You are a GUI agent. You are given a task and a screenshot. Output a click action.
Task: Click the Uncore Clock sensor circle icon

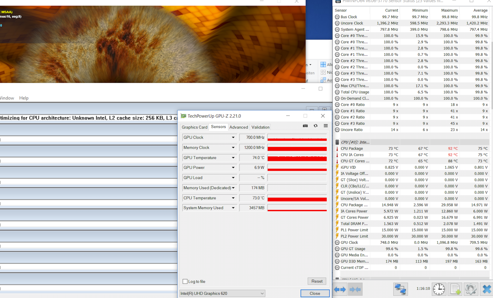337,23
